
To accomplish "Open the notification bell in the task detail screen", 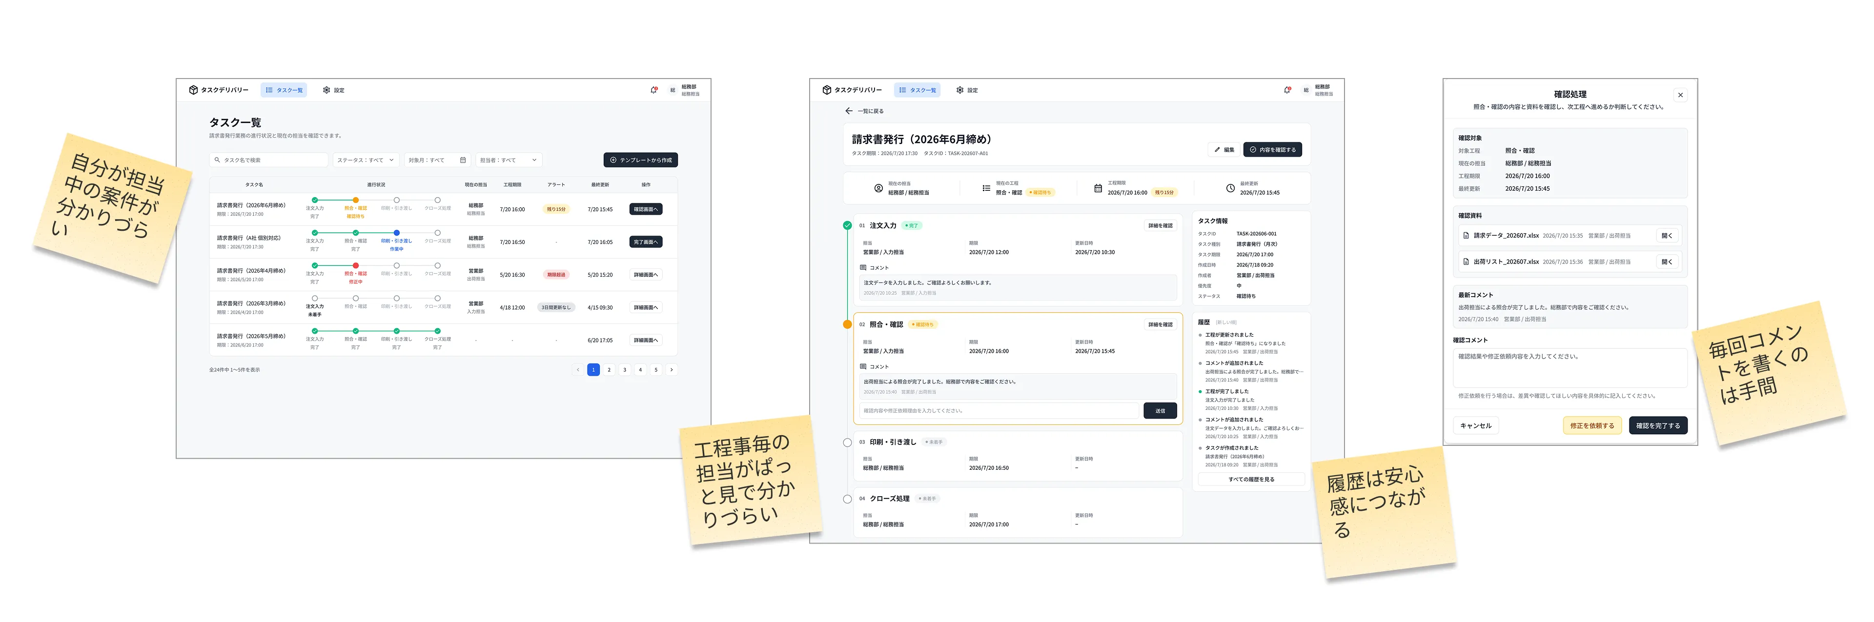I will (1287, 90).
